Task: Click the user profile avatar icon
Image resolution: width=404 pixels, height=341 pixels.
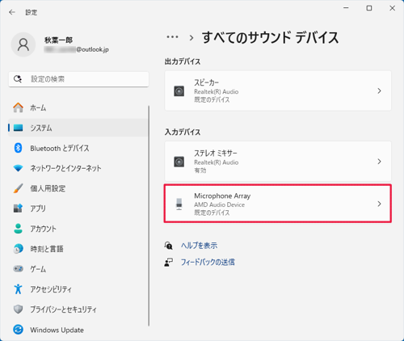Action: (x=23, y=44)
